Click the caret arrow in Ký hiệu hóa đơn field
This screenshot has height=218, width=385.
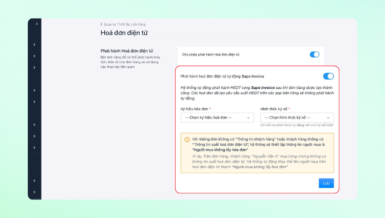pyautogui.click(x=249, y=118)
